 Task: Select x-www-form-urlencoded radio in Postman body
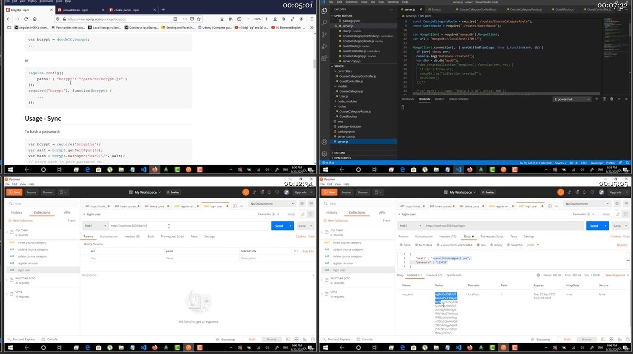click(x=437, y=245)
